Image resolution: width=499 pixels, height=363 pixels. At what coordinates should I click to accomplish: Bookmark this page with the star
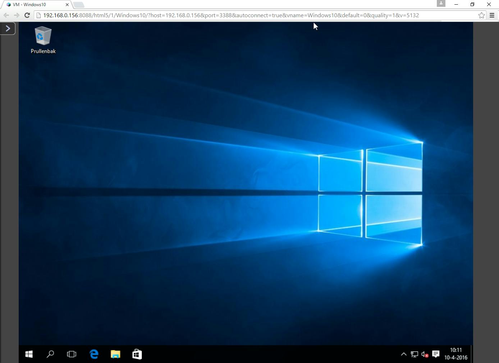481,15
